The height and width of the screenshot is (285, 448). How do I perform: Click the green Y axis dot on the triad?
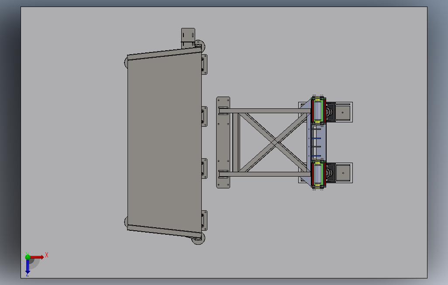pyautogui.click(x=28, y=257)
